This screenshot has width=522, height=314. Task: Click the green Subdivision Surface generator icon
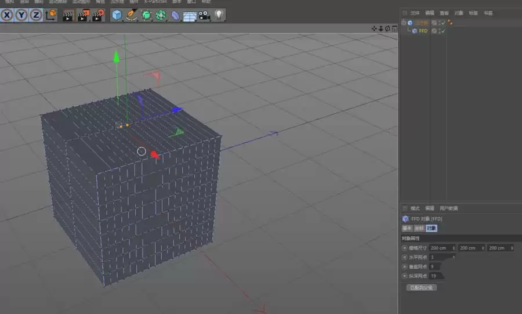[146, 15]
